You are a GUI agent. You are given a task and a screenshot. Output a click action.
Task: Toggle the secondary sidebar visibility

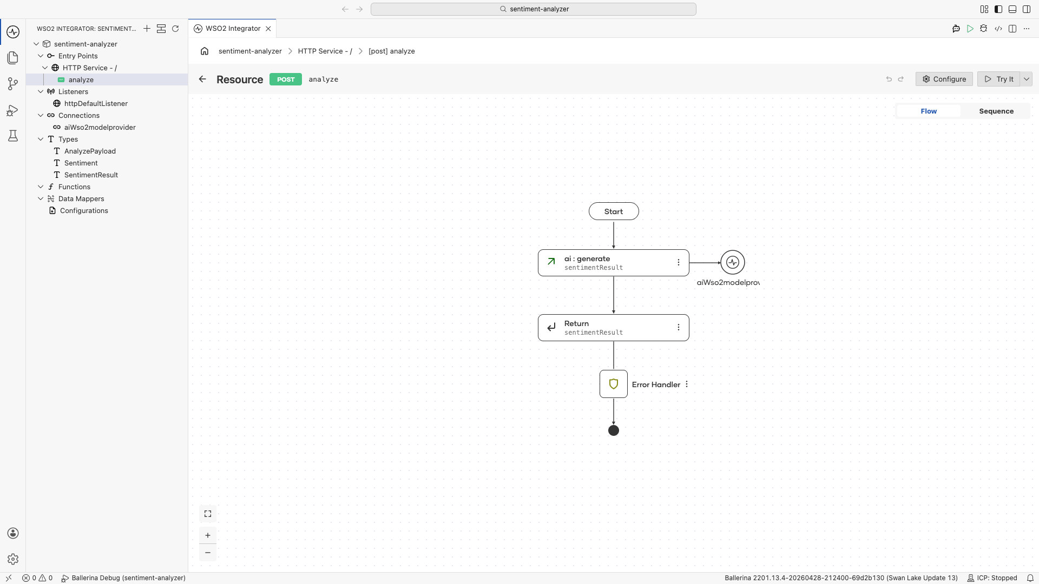pos(1027,9)
